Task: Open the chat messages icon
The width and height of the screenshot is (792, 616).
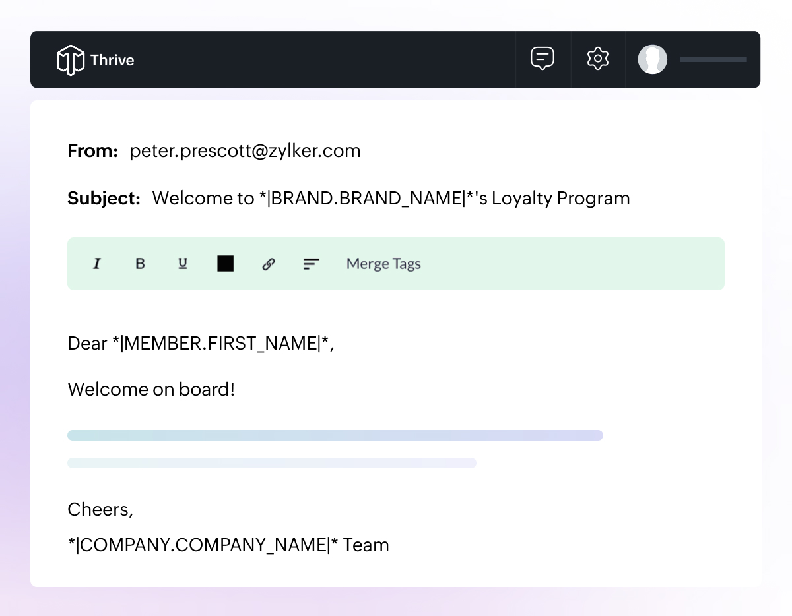Action: tap(543, 59)
